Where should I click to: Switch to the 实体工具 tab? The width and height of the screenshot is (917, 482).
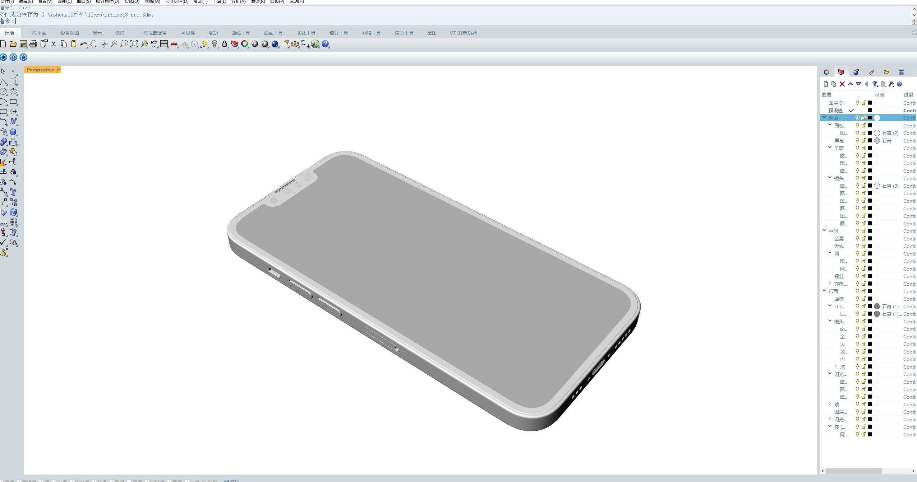pos(306,33)
